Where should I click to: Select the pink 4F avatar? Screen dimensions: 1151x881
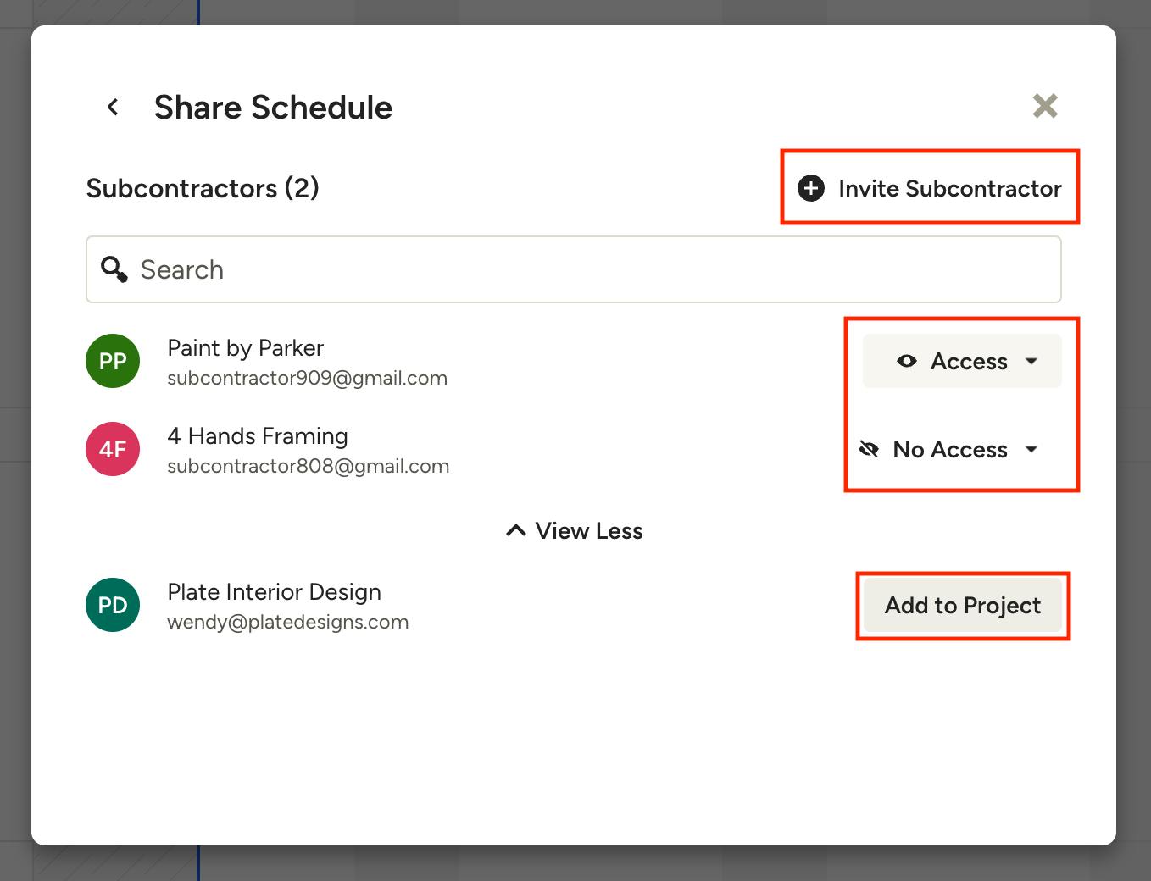coord(113,449)
